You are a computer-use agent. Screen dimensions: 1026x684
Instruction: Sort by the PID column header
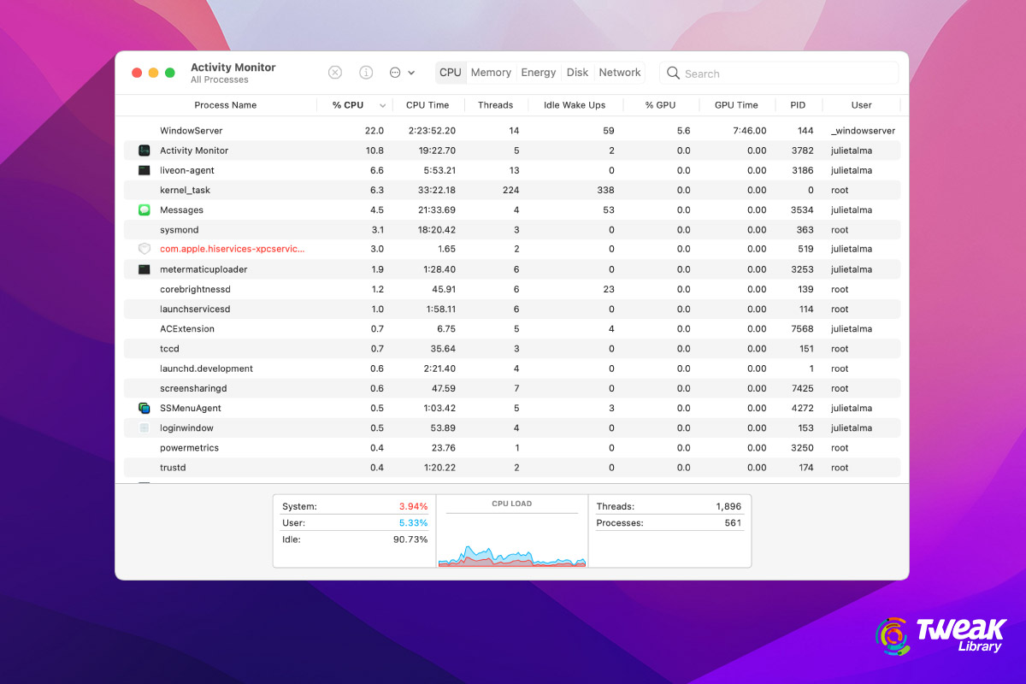coord(797,104)
